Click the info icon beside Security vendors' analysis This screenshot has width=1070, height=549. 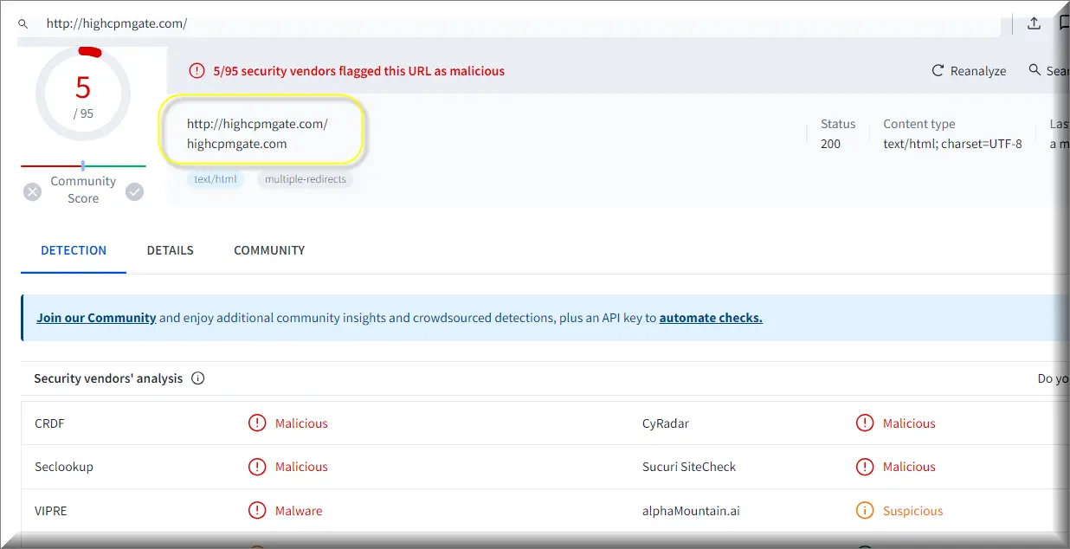click(x=198, y=378)
